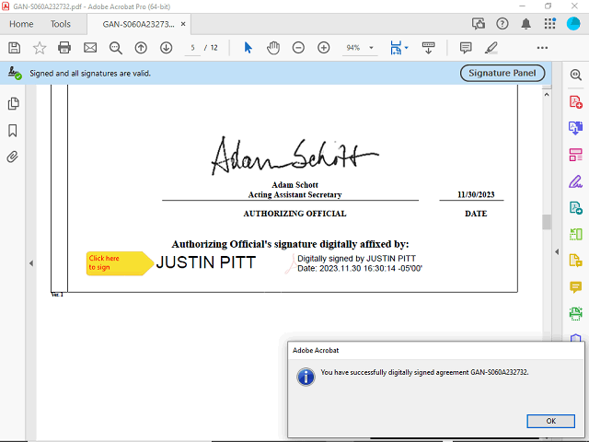Click the JUSTIN PITT digital signature field
Image resolution: width=589 pixels, height=442 pixels.
pos(288,262)
